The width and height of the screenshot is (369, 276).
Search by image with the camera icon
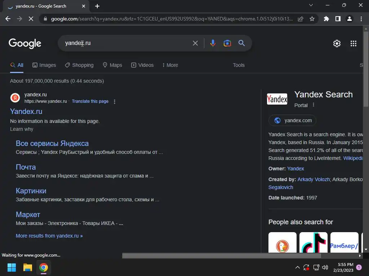point(227,43)
